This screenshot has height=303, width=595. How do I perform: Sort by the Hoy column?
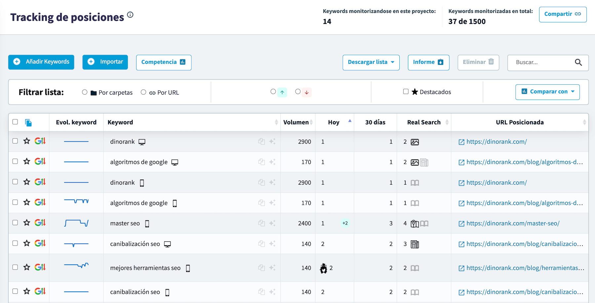[x=335, y=122]
